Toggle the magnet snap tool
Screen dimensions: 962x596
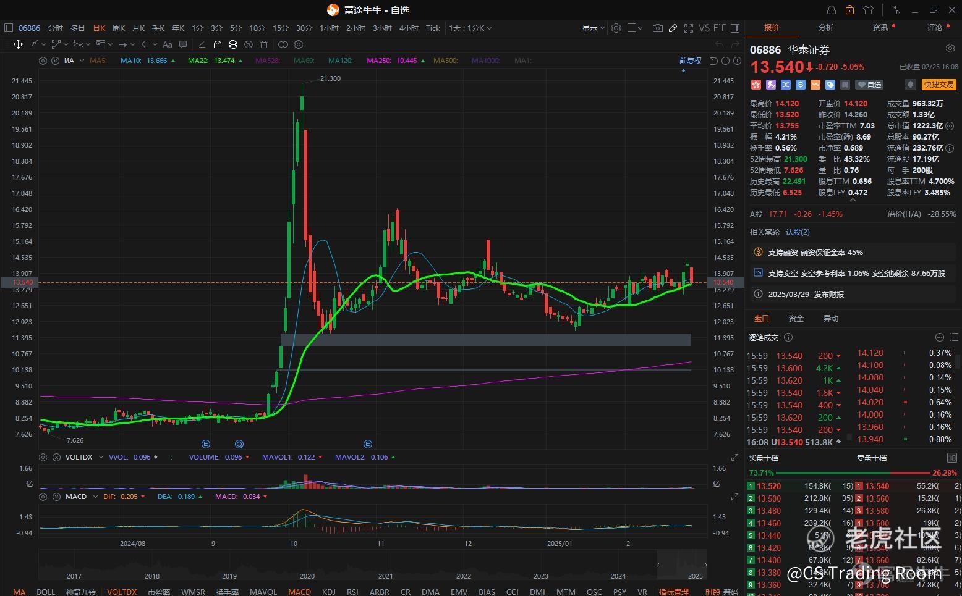click(217, 44)
